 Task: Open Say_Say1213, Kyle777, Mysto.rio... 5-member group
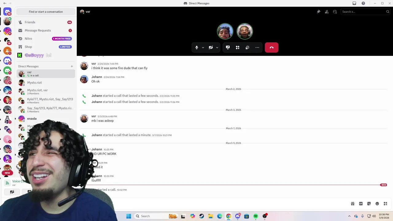click(x=46, y=110)
